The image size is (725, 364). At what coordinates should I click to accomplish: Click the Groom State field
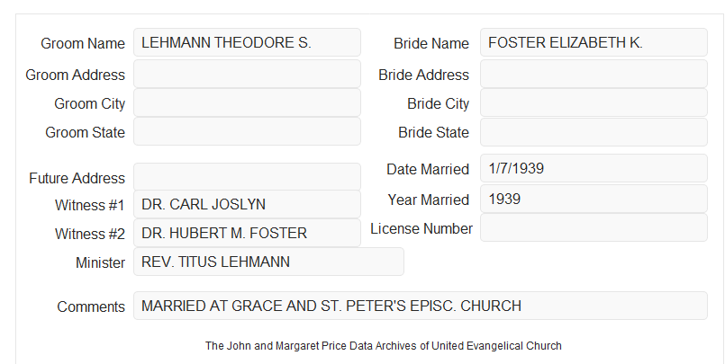coord(247,131)
